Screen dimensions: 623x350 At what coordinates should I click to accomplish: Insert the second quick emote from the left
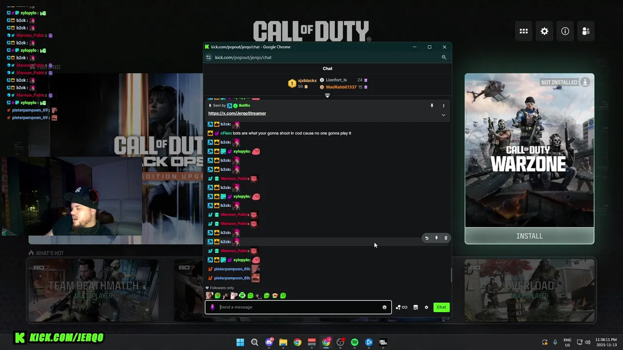point(218,296)
